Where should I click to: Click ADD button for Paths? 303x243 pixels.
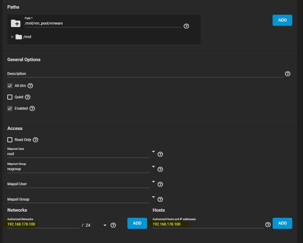coord(282,20)
